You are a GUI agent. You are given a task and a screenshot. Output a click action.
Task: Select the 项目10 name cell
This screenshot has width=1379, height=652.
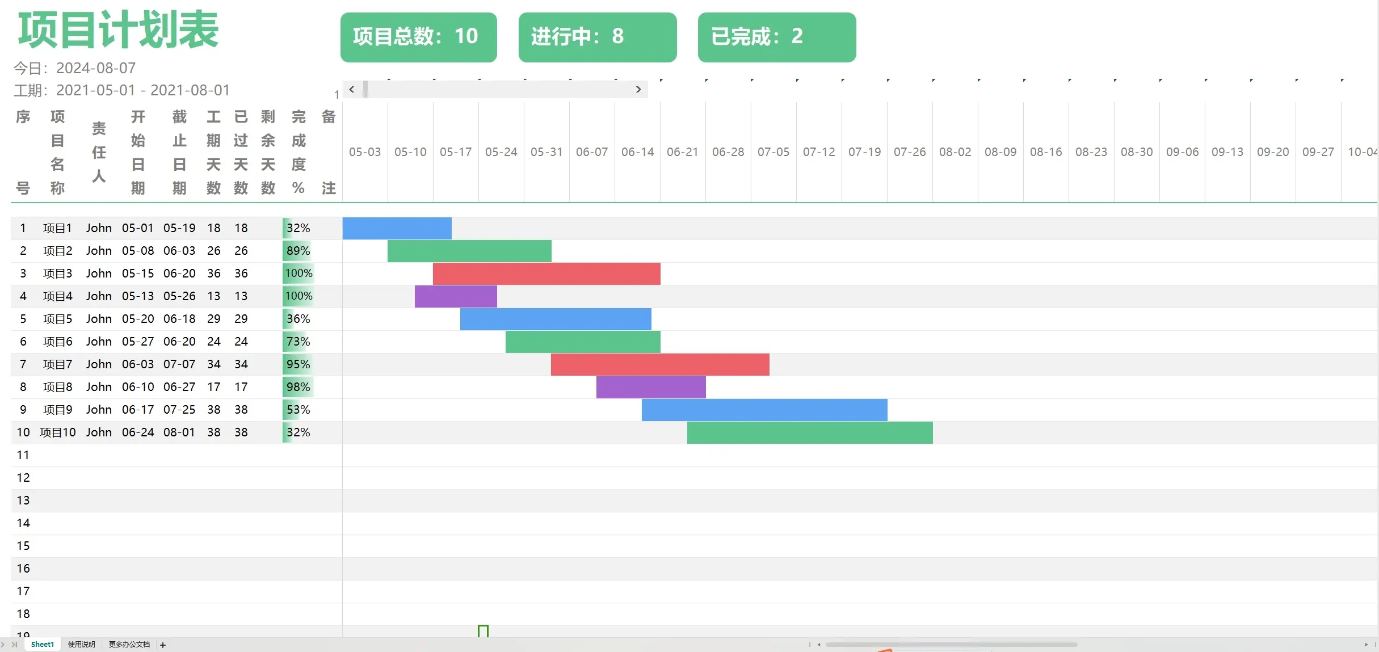57,432
